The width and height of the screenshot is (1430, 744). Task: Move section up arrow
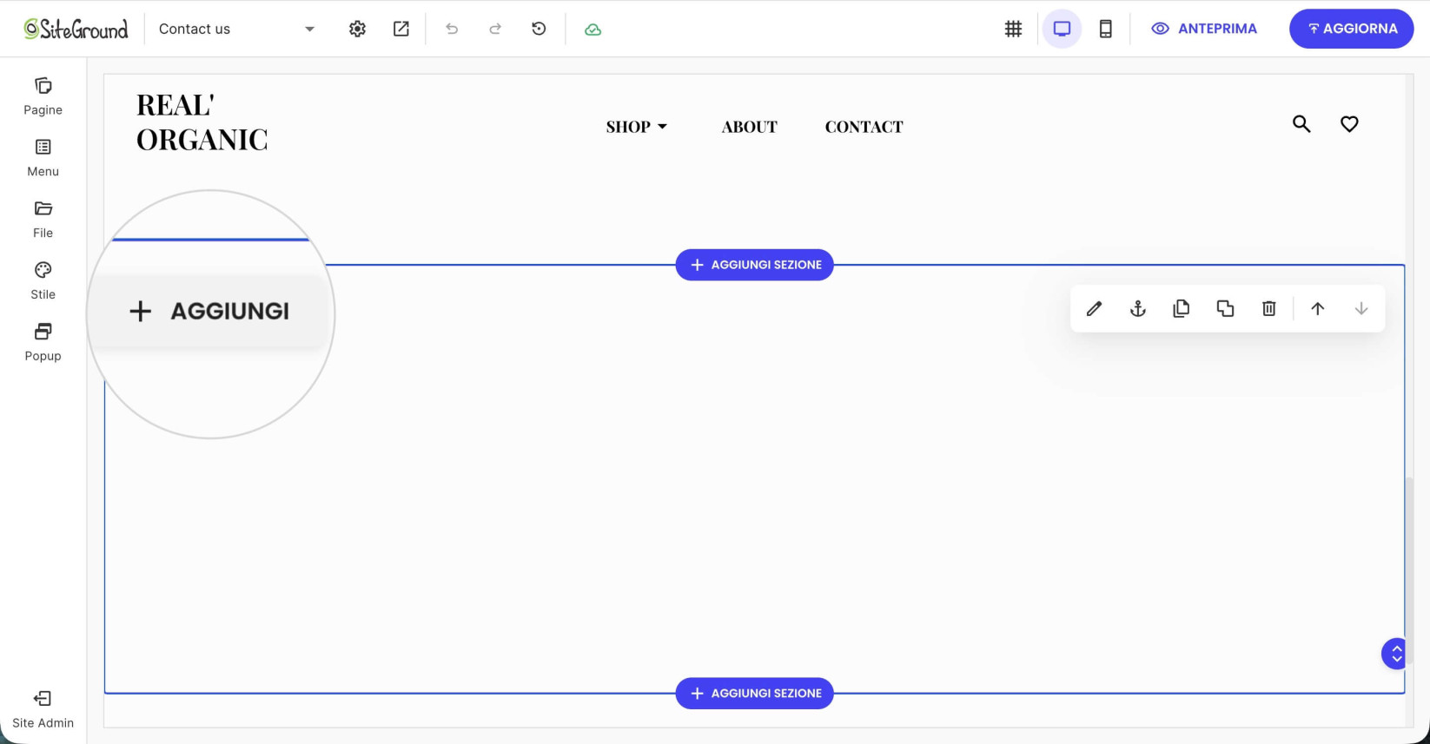[x=1317, y=308]
